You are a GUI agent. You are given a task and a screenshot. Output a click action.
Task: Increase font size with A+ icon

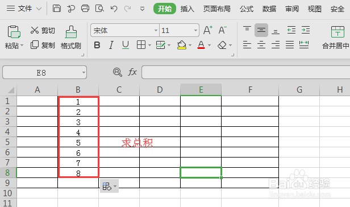pyautogui.click(x=208, y=30)
